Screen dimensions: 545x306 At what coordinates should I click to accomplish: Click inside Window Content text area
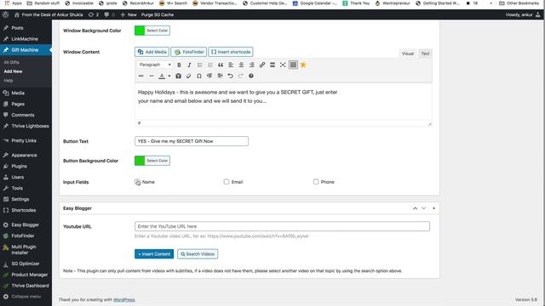click(x=284, y=102)
